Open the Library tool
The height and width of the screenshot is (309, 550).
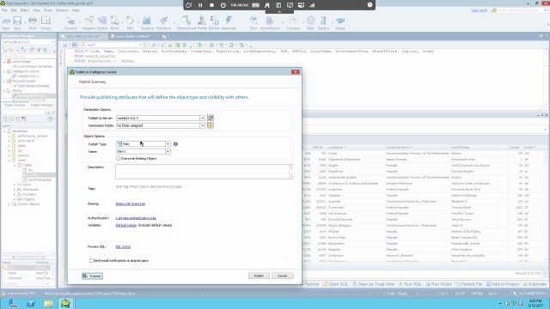point(46,23)
